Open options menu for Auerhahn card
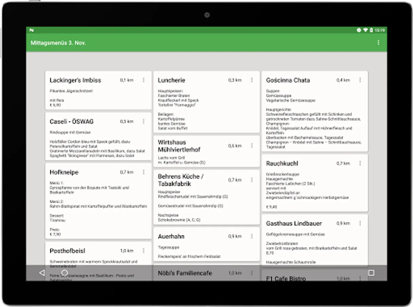This screenshot has height=307, width=413. (x=252, y=236)
